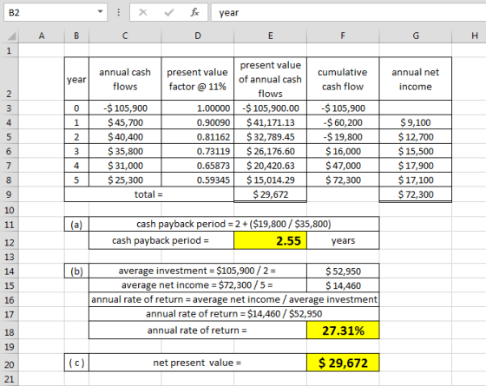Click the net income cell $12,700
The image size is (486, 386).
pos(416,137)
